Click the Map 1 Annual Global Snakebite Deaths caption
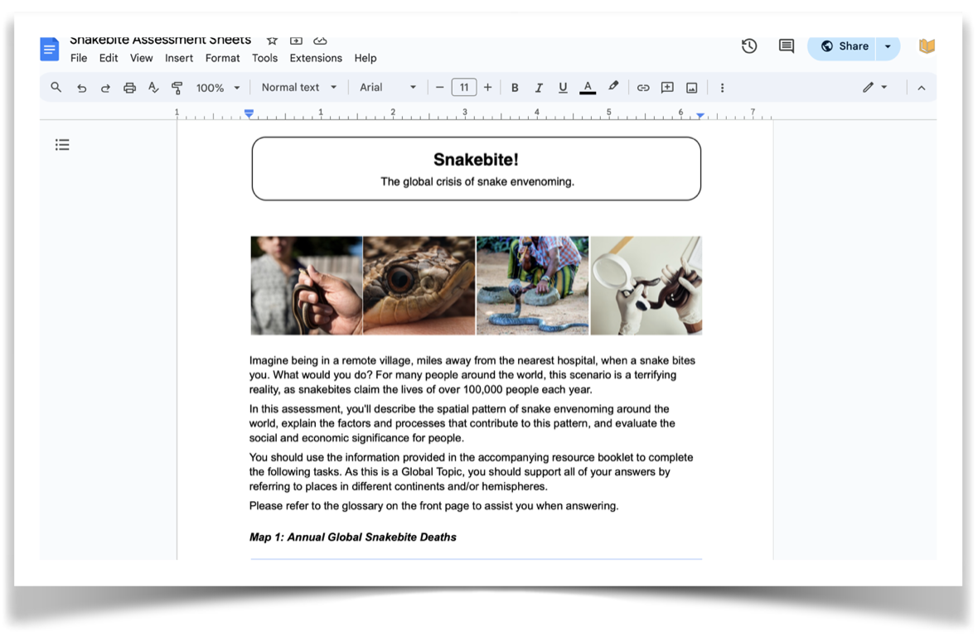 (x=353, y=537)
